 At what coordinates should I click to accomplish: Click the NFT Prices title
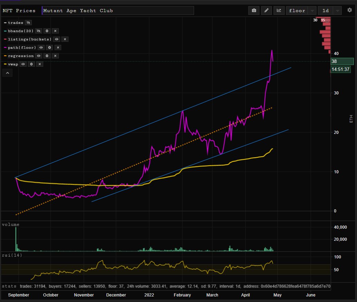19,10
